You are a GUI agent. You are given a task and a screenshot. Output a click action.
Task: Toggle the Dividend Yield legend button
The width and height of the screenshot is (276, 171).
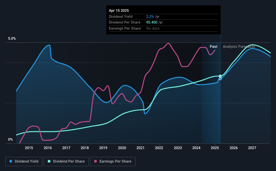24,162
